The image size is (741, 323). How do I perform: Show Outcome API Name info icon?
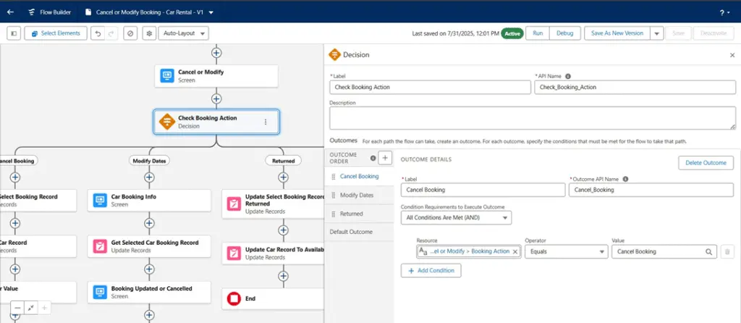point(626,179)
